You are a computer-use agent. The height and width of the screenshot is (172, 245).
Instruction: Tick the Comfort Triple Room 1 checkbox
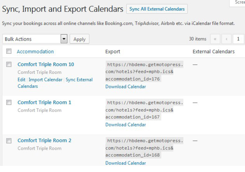click(9, 102)
